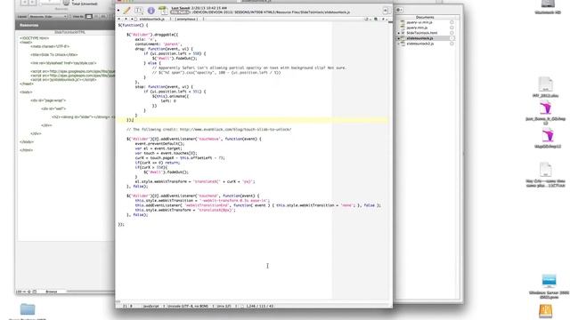Select slidetounlock2.js in Documents drawer
Image resolution: width=570 pixels, height=320 pixels.
[419, 44]
